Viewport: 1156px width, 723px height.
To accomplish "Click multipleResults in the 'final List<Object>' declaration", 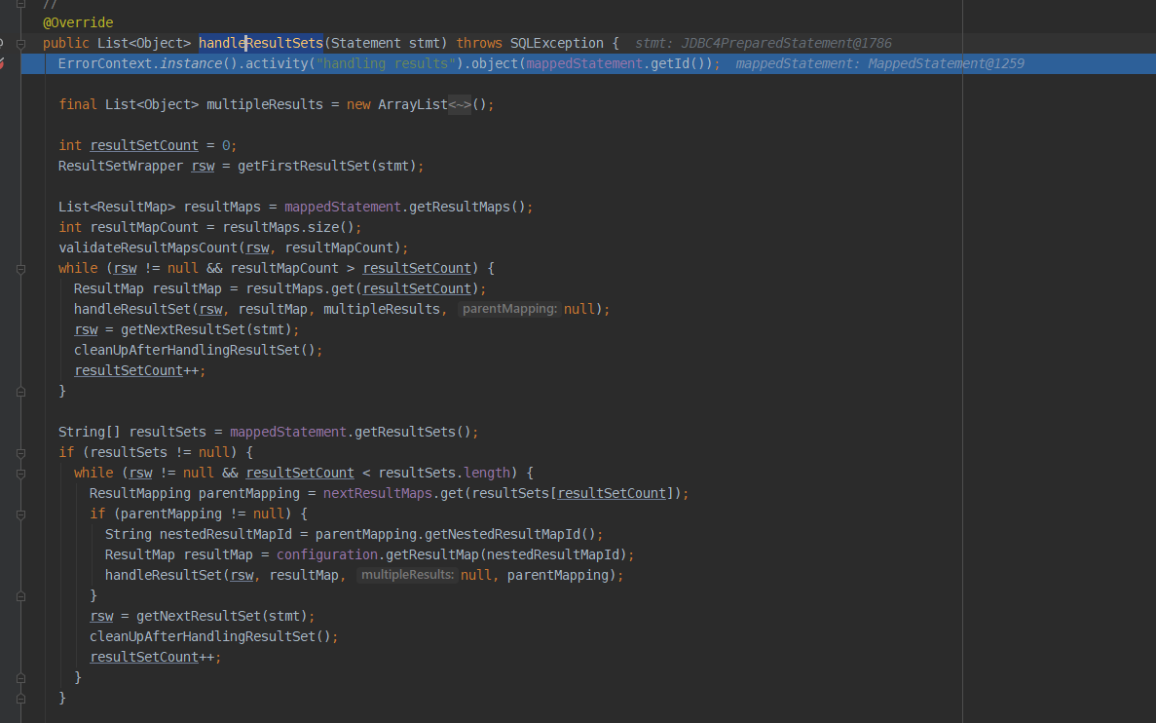I will tap(264, 105).
